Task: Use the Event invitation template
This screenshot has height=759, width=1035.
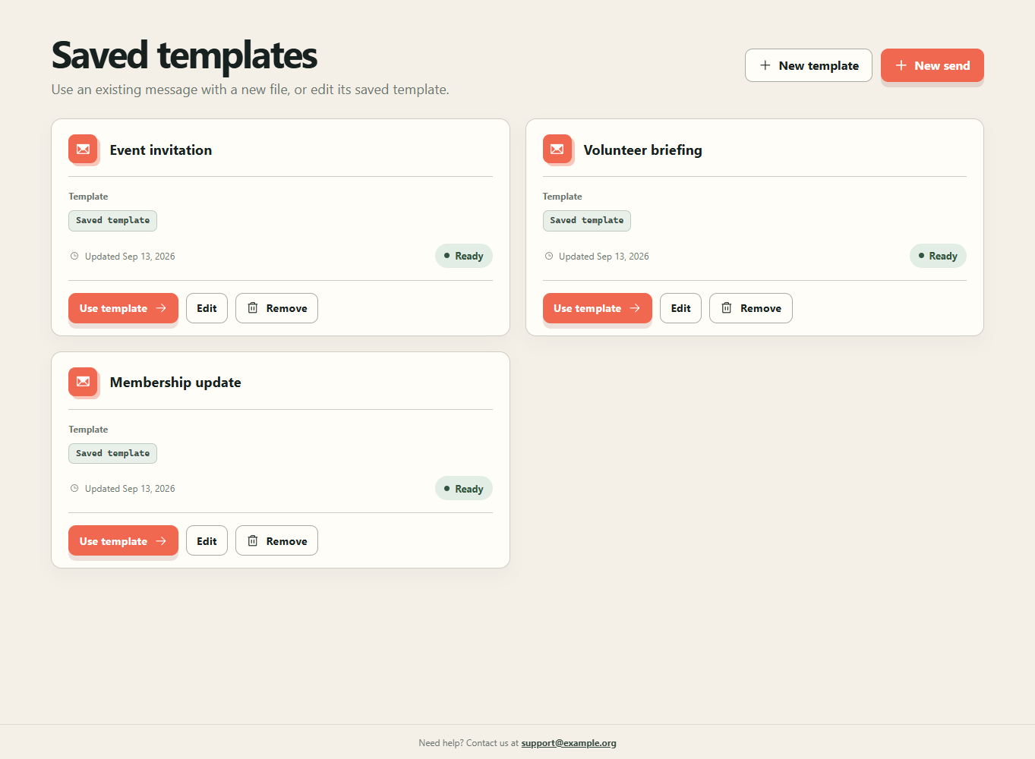Action: pyautogui.click(x=123, y=308)
